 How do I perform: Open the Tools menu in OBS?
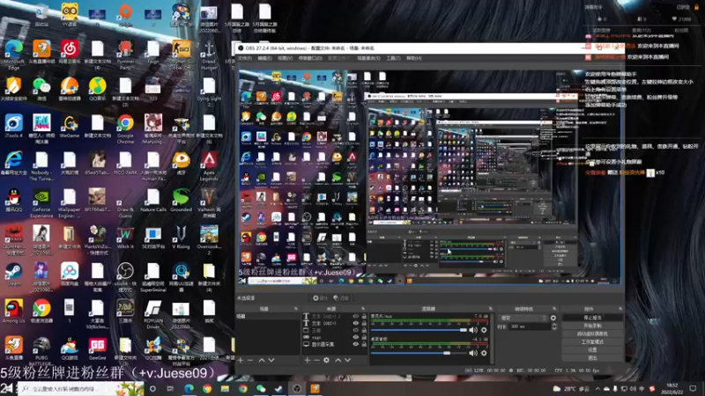coord(393,58)
